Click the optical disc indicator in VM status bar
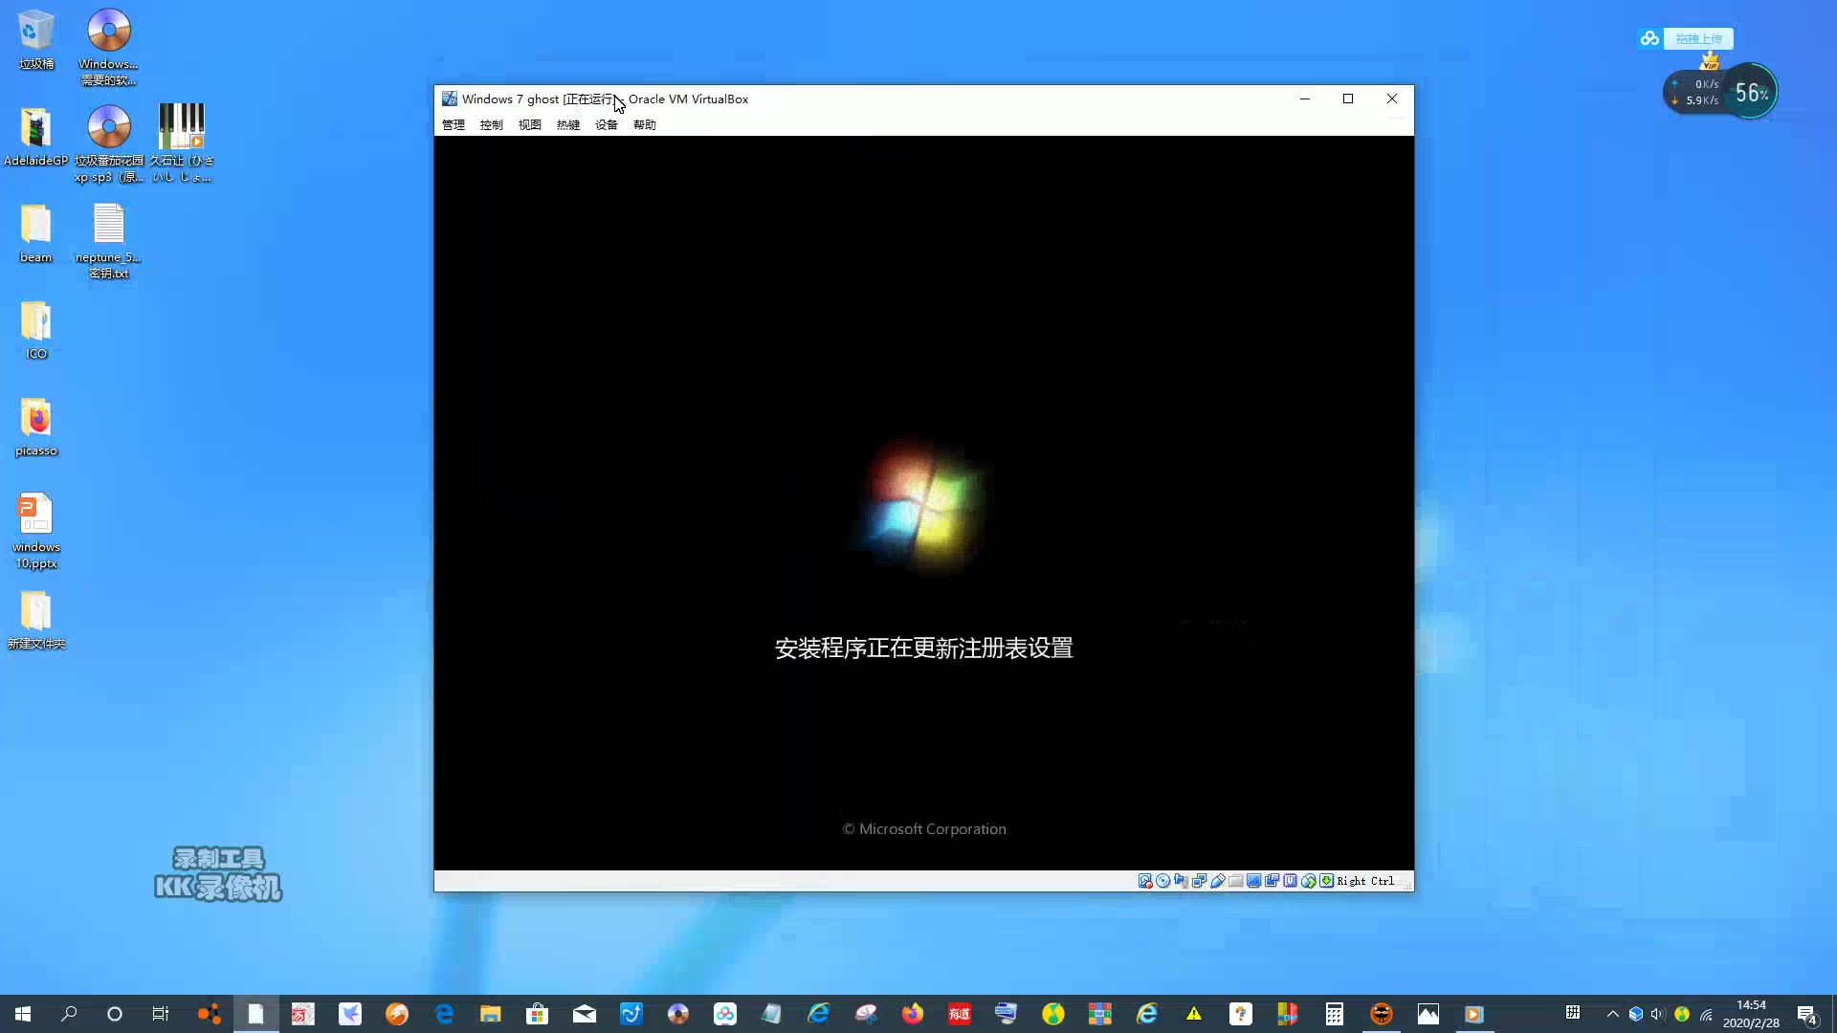The width and height of the screenshot is (1837, 1033). tap(1162, 881)
